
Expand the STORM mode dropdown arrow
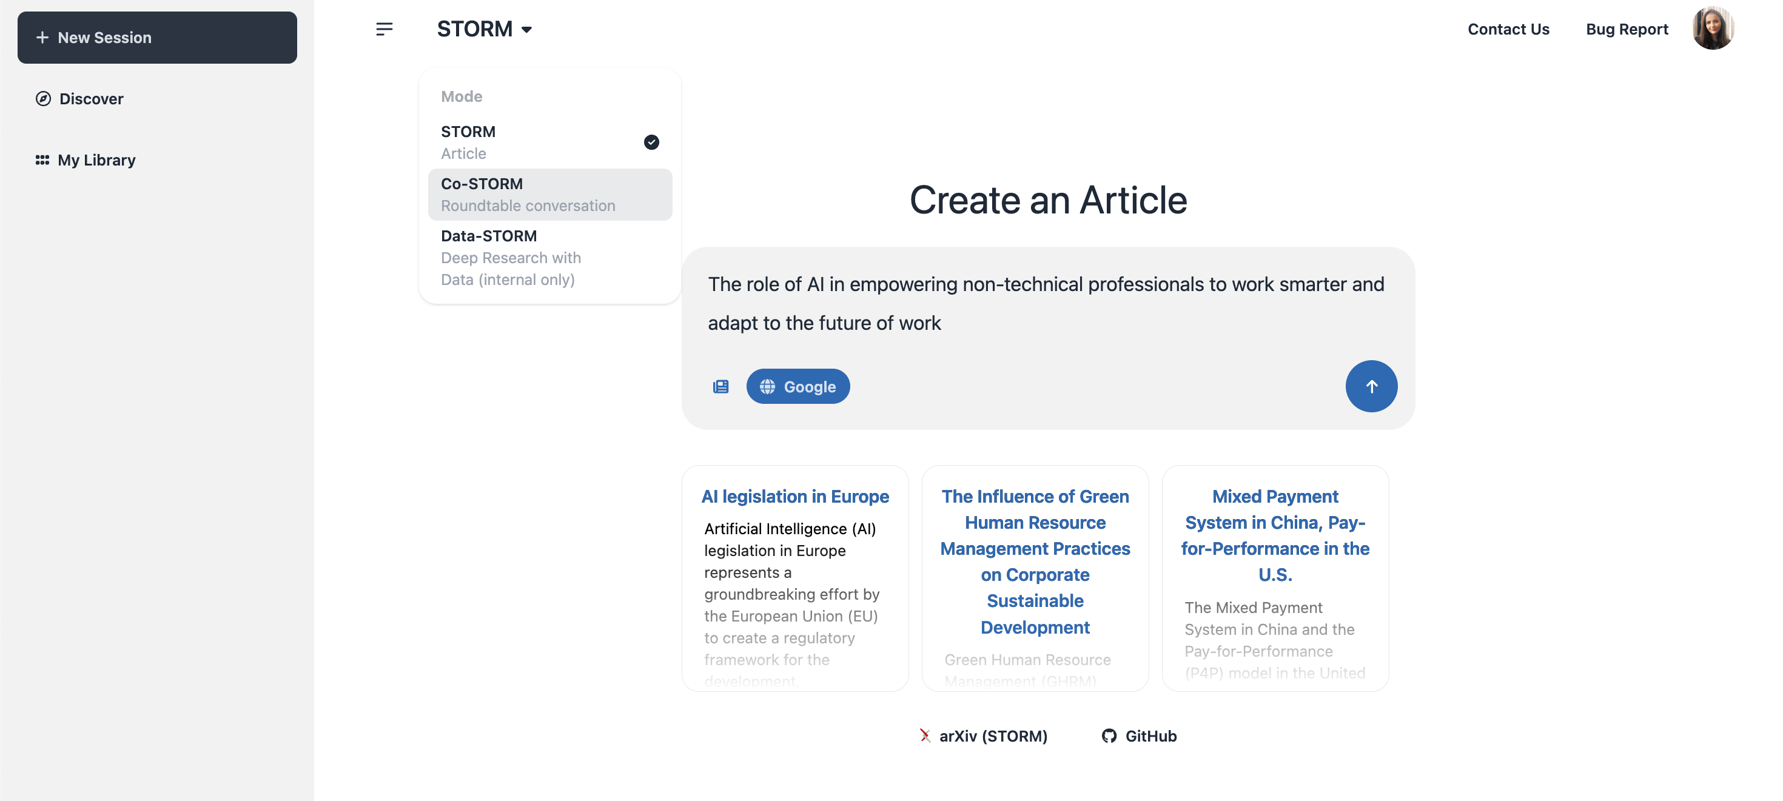click(527, 30)
